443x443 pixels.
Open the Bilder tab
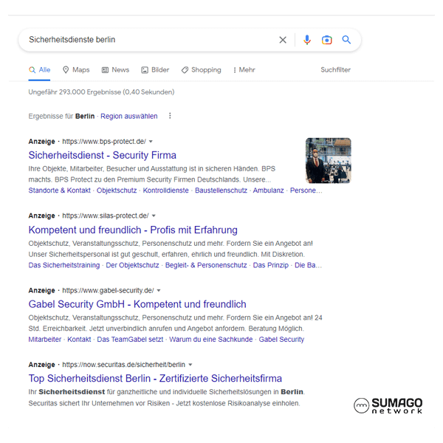(x=155, y=70)
